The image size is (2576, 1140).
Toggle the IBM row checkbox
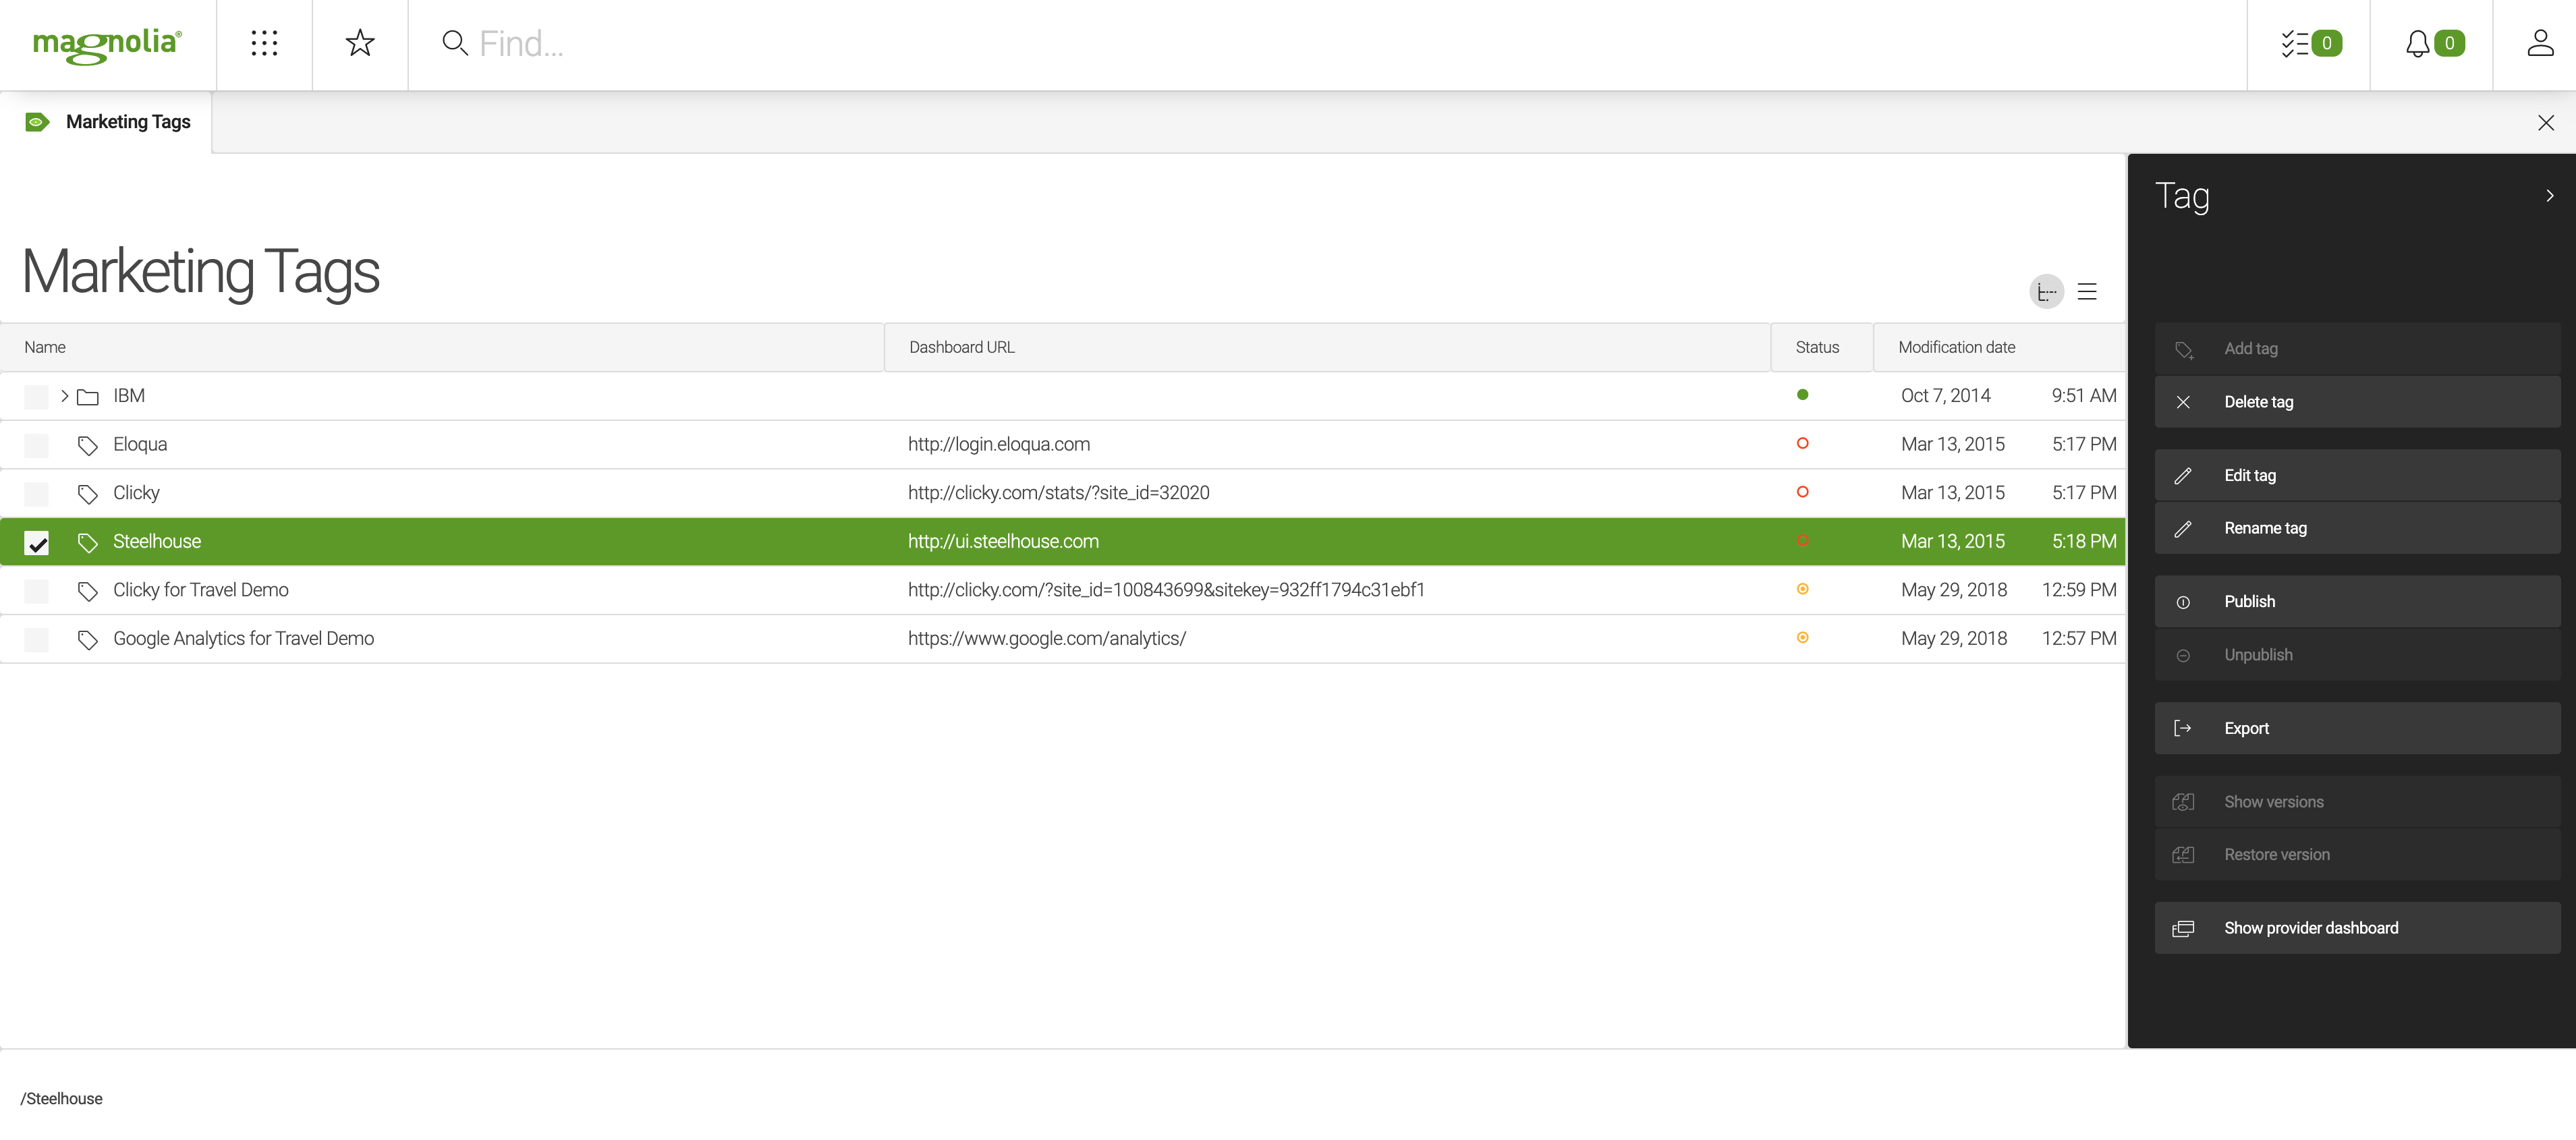(x=36, y=396)
